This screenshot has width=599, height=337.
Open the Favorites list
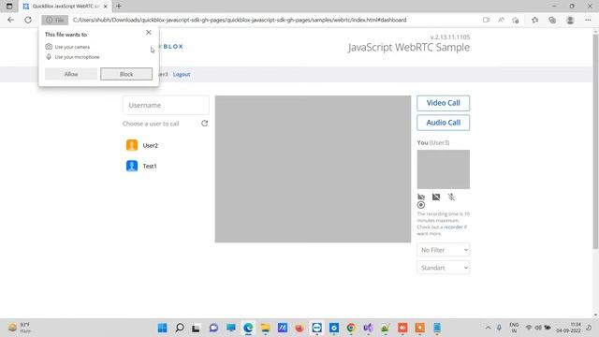[534, 20]
